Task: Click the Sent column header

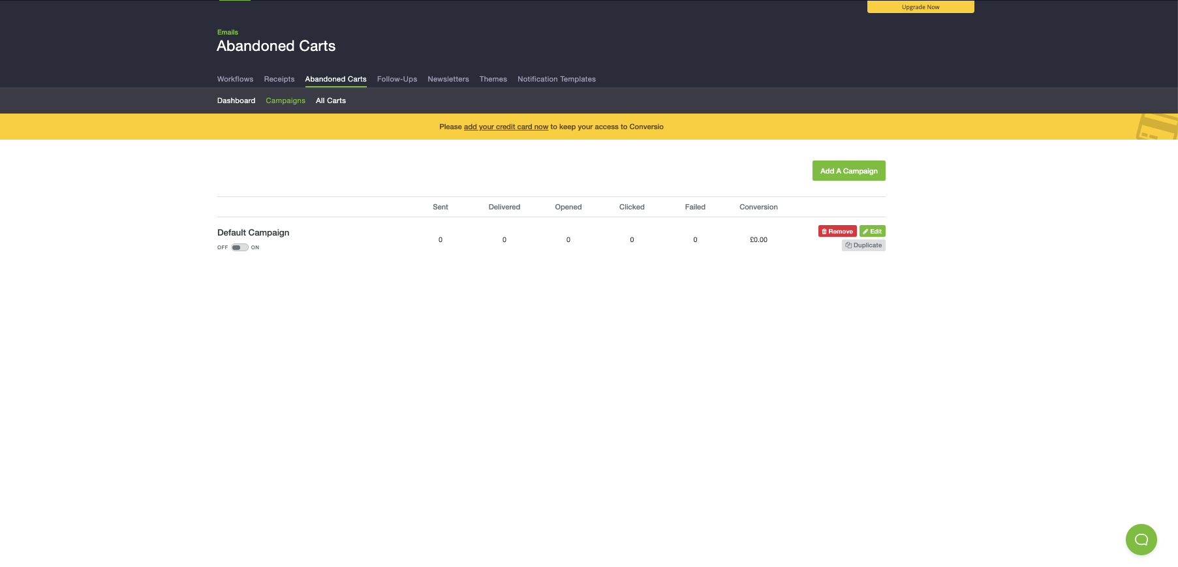Action: click(441, 207)
